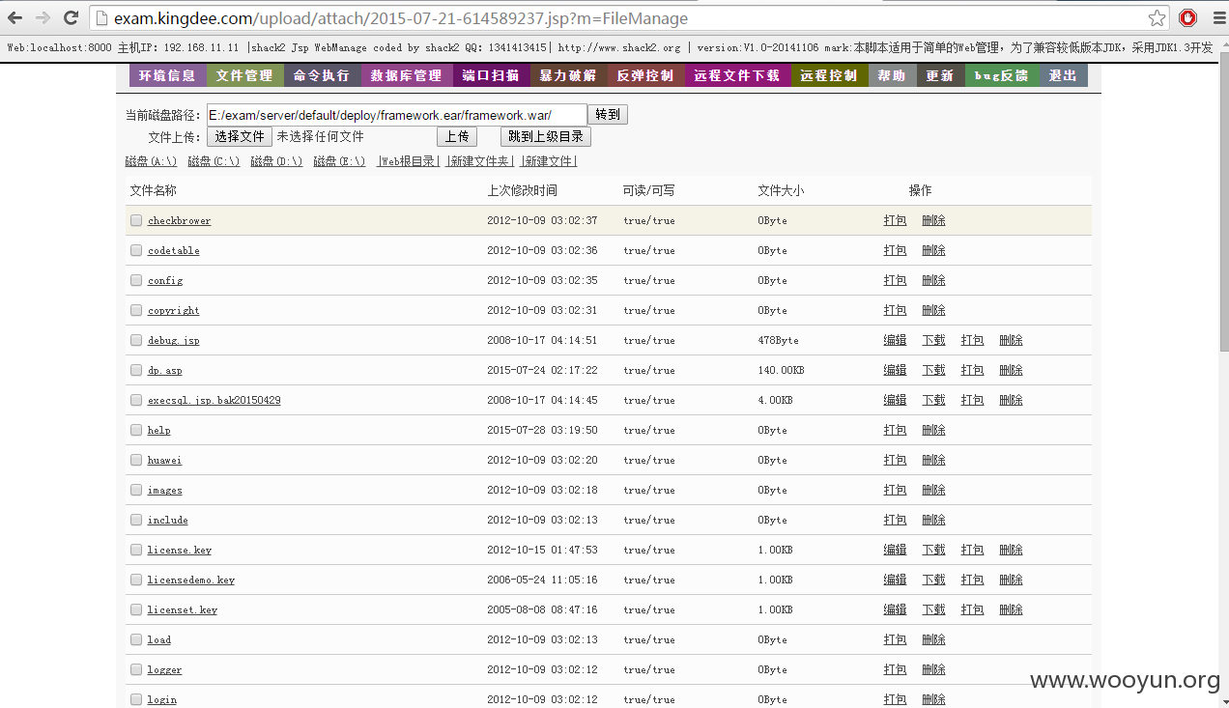Open the bug反馈 tab

(x=1002, y=75)
